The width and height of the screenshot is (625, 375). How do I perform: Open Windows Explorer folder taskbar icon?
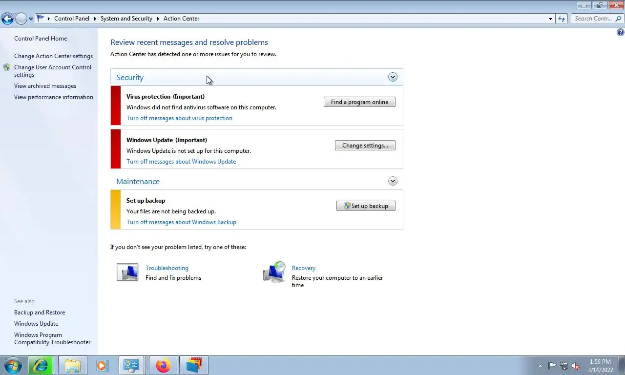72,365
